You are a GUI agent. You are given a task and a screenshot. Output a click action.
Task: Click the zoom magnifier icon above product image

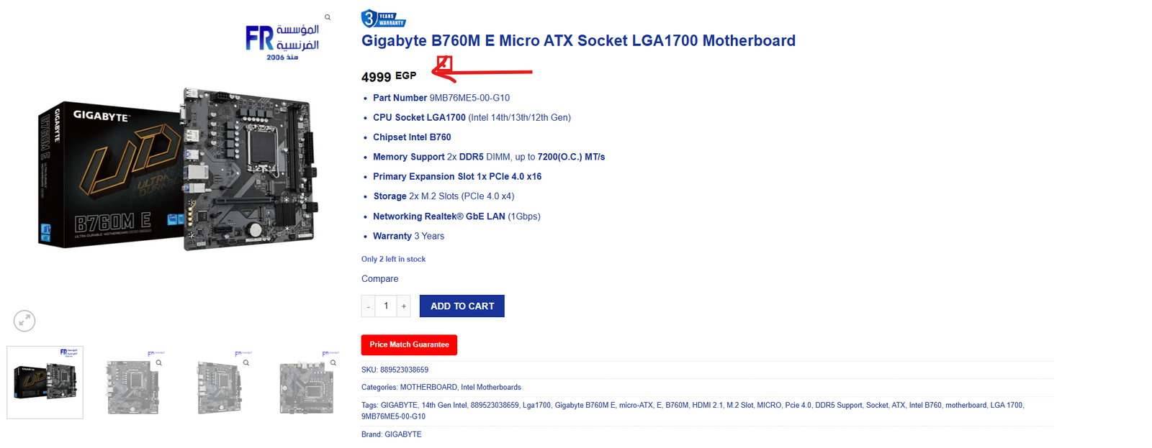pyautogui.click(x=328, y=17)
